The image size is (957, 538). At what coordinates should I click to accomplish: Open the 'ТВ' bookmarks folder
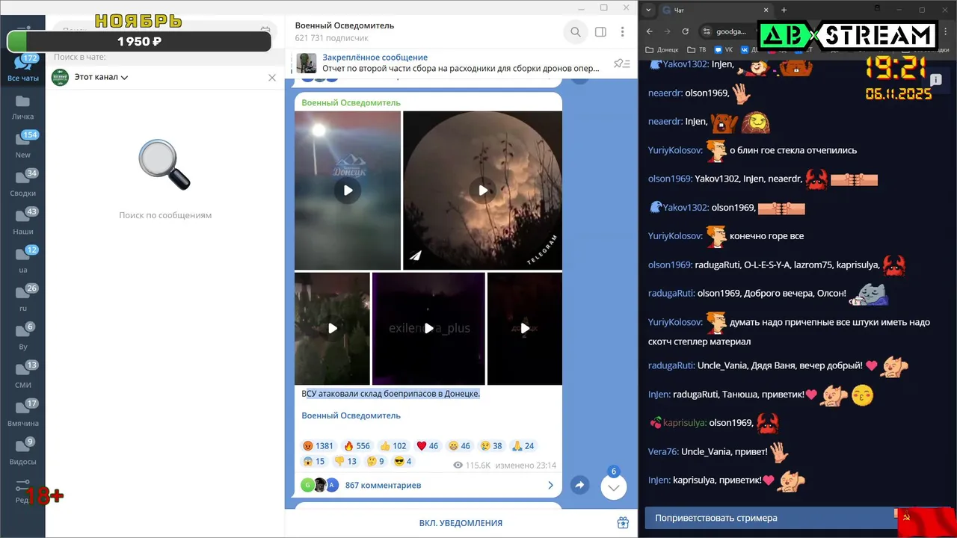696,50
